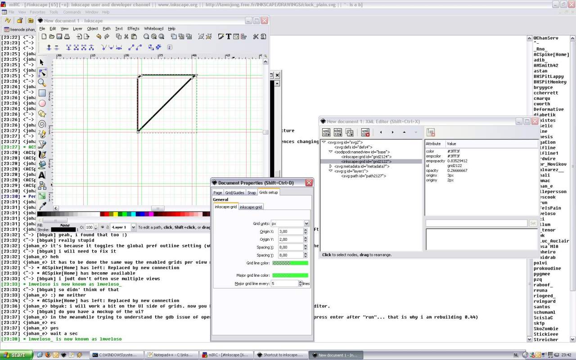This screenshot has width=576, height=360.
Task: Select the Zoom tool in Inkscape toolbox
Action: (42, 83)
